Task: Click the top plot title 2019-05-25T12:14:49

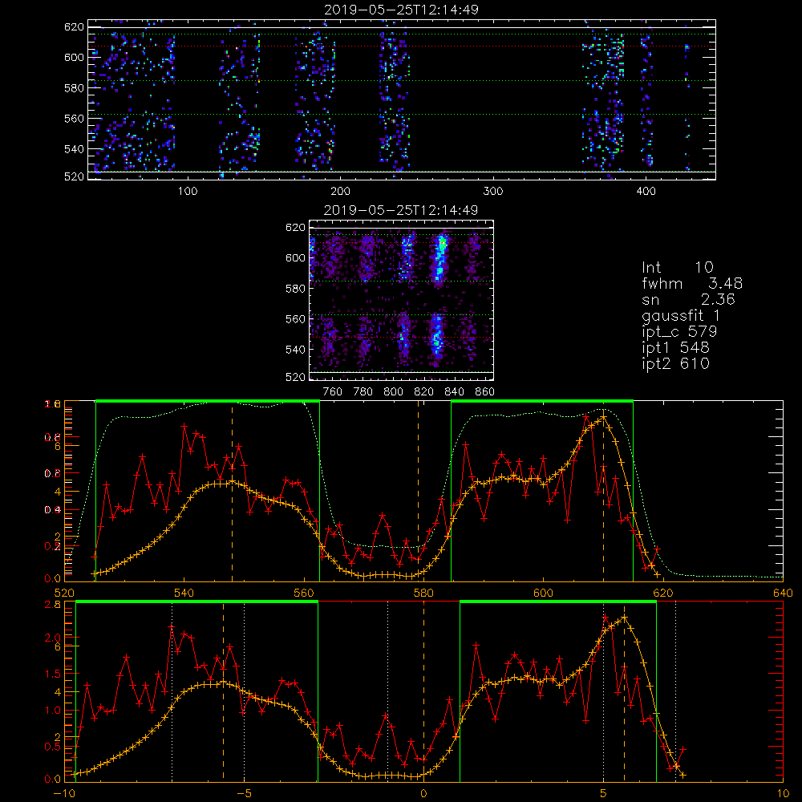Action: tap(401, 10)
